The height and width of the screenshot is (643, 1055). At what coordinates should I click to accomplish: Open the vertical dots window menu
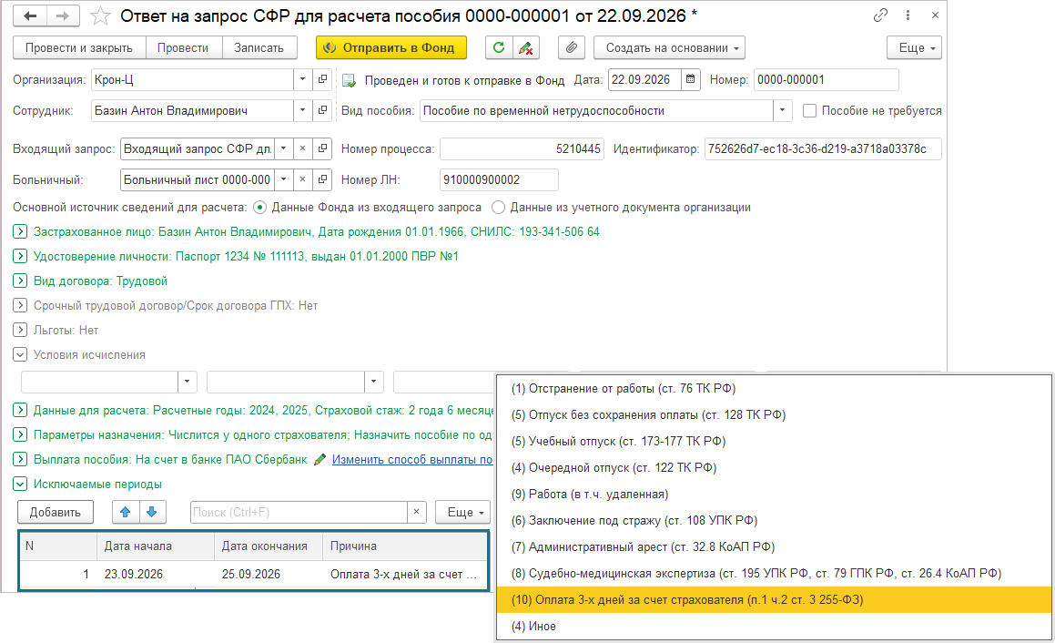coord(908,15)
